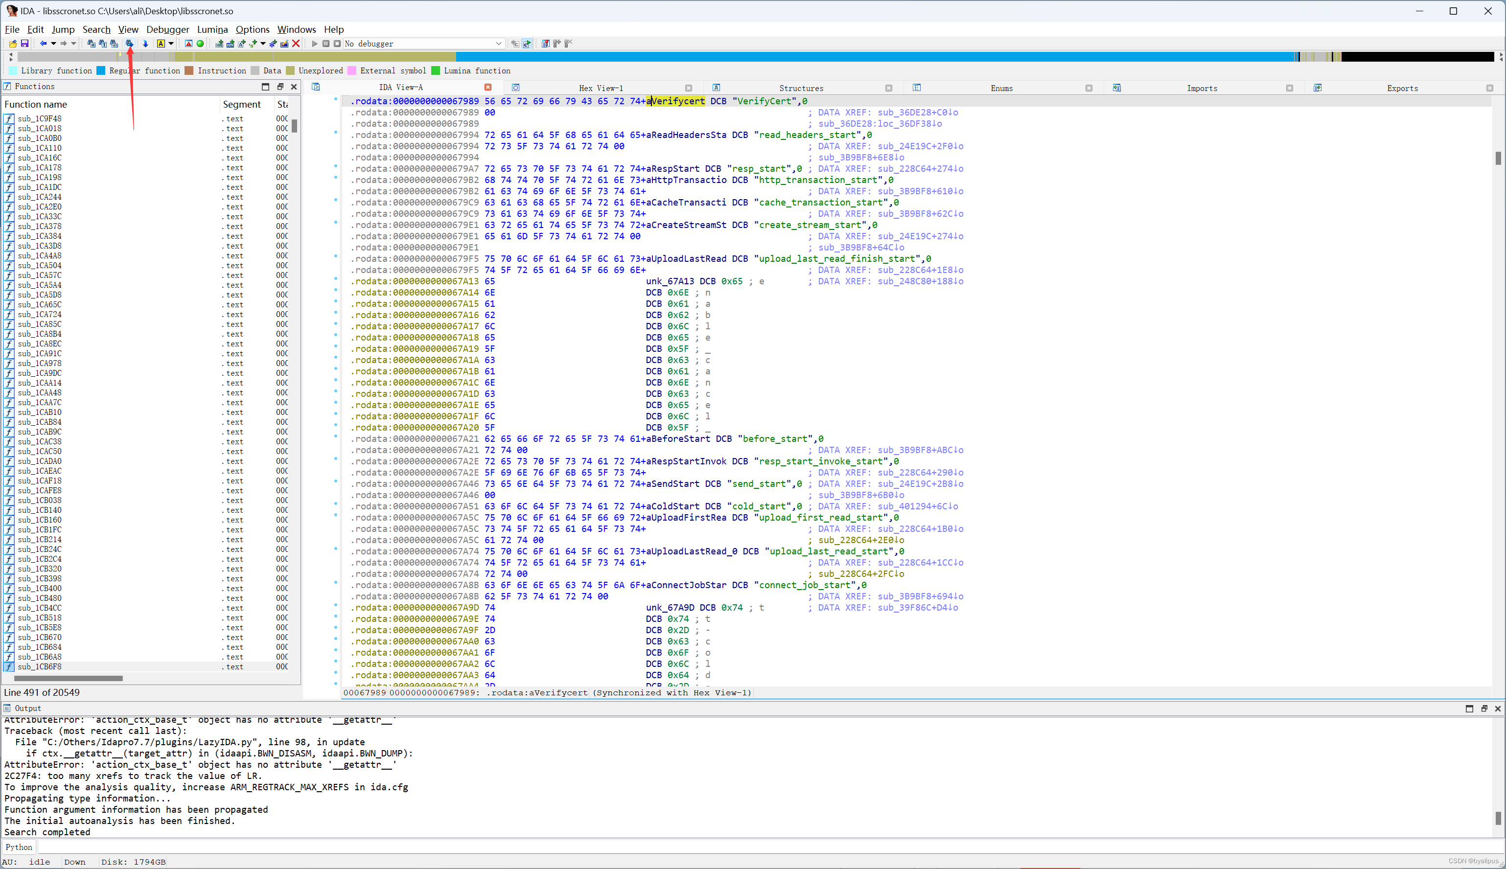1506x869 pixels.
Task: Click the Python language button
Action: tap(19, 847)
